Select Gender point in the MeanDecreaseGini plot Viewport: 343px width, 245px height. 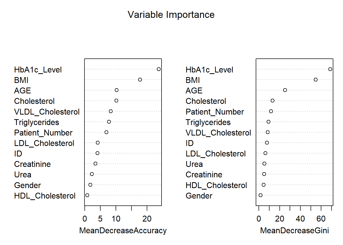tap(261, 195)
